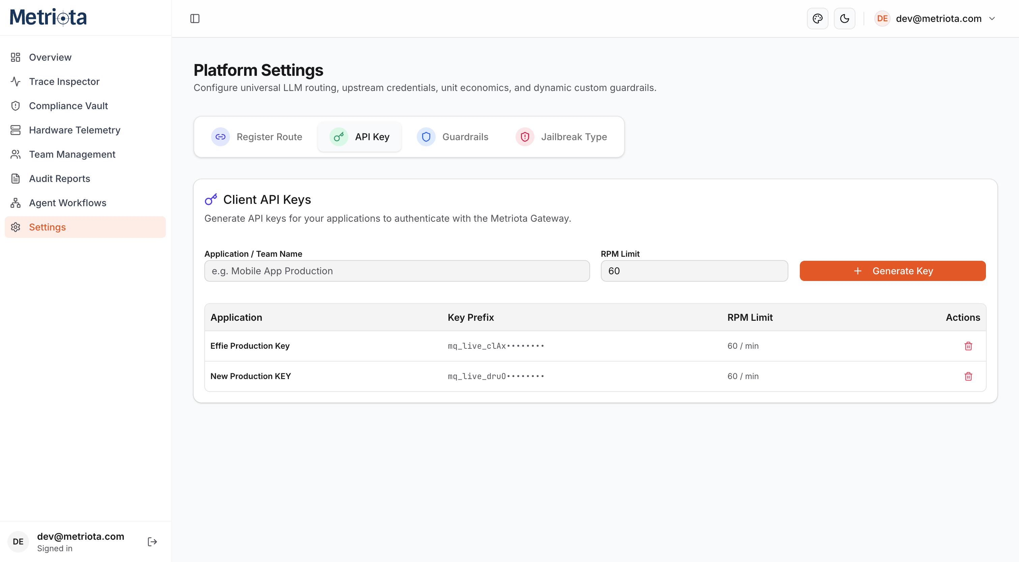Click the DE avatar in sidebar footer
The width and height of the screenshot is (1019, 562).
pyautogui.click(x=18, y=541)
